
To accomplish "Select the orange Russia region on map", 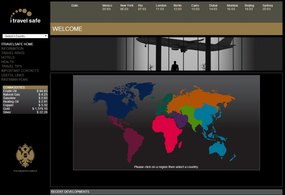I will coord(196,98).
